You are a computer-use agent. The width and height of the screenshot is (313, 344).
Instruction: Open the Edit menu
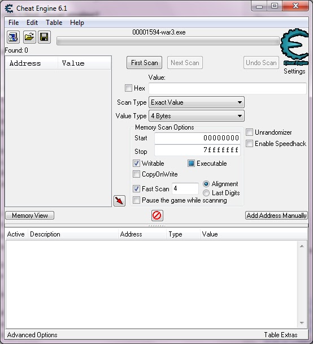coord(32,23)
